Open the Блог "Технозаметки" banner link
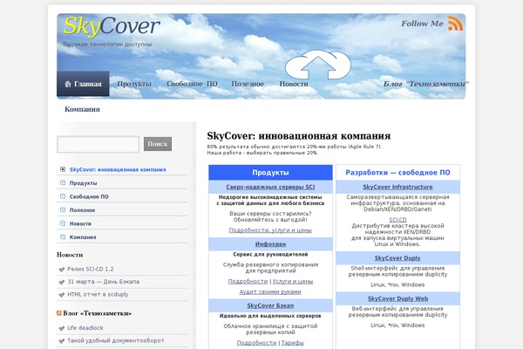Image resolution: width=523 pixels, height=349 pixels. click(x=426, y=84)
